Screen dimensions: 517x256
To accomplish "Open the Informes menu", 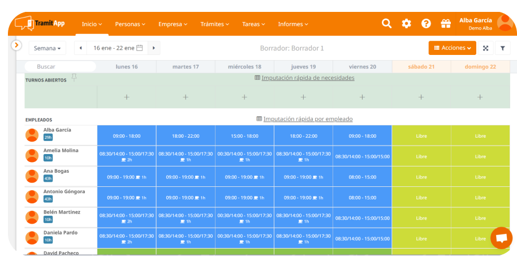I will pos(293,24).
